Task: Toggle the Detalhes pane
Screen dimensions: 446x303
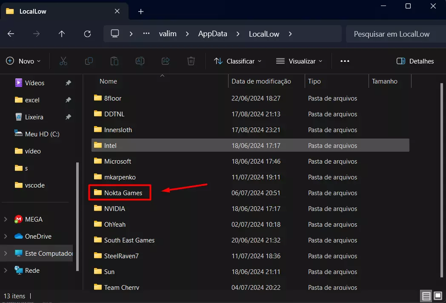Action: [415, 61]
